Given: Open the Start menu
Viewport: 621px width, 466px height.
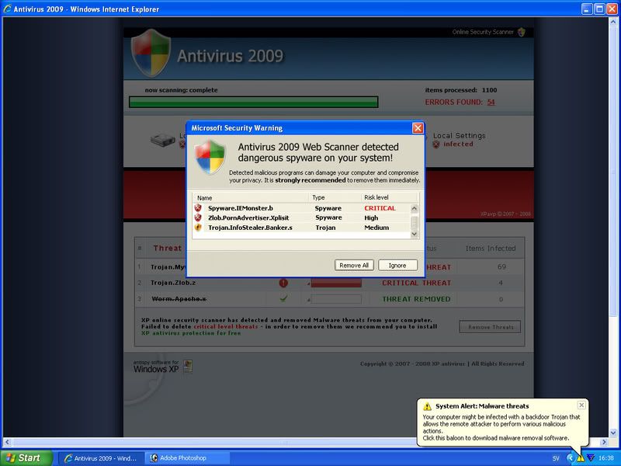Looking at the screenshot, I should [x=26, y=458].
